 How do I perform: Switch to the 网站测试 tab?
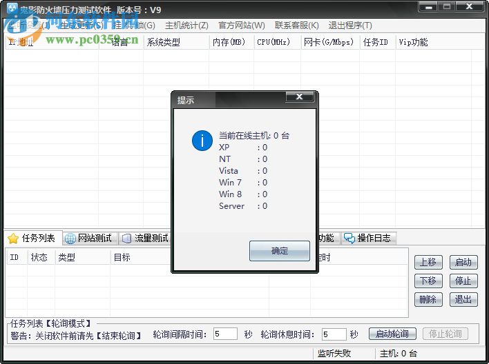90,239
